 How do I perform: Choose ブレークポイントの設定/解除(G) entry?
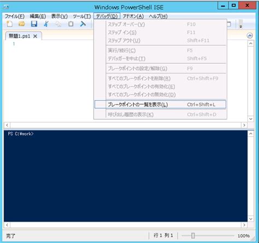(160, 69)
